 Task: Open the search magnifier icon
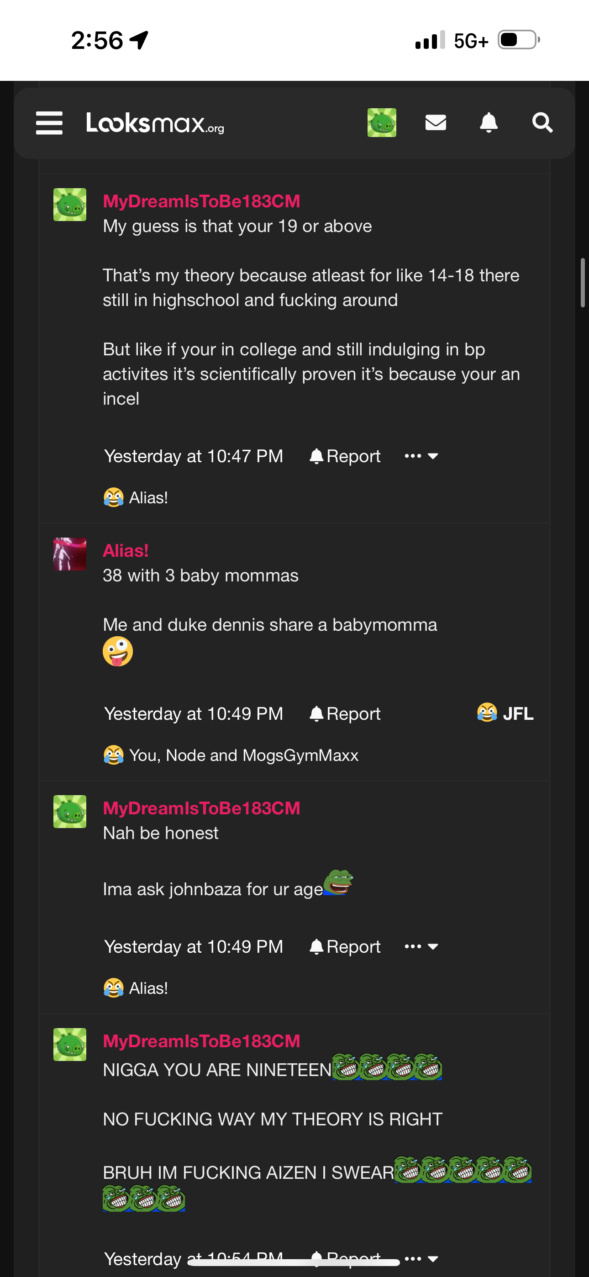pos(542,122)
